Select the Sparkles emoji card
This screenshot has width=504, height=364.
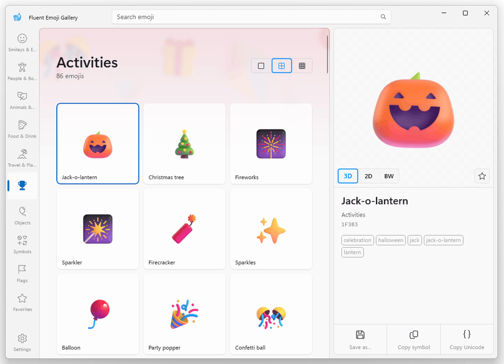click(271, 229)
